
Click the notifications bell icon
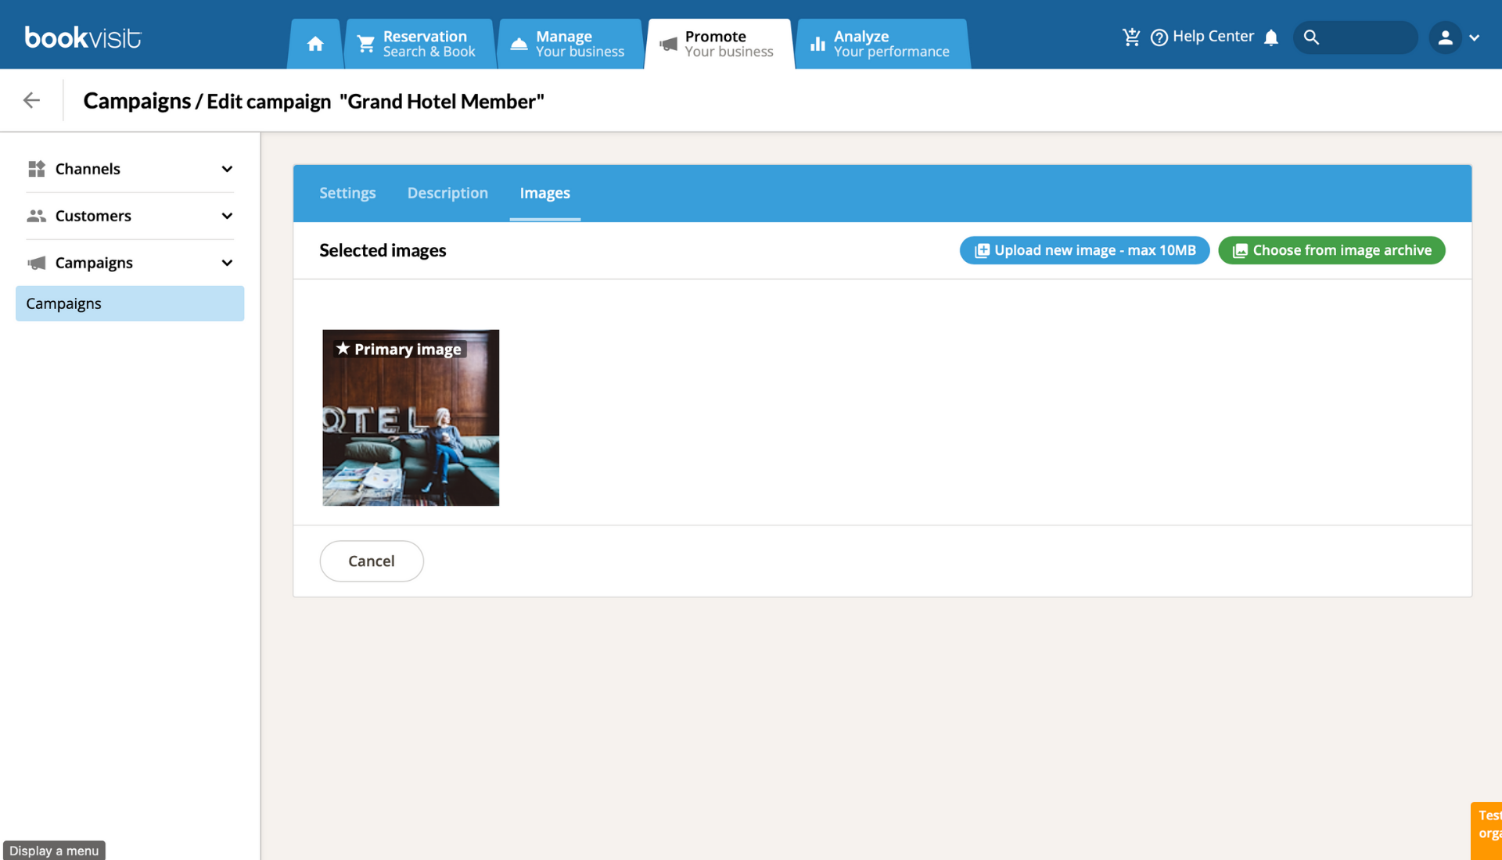click(1271, 38)
